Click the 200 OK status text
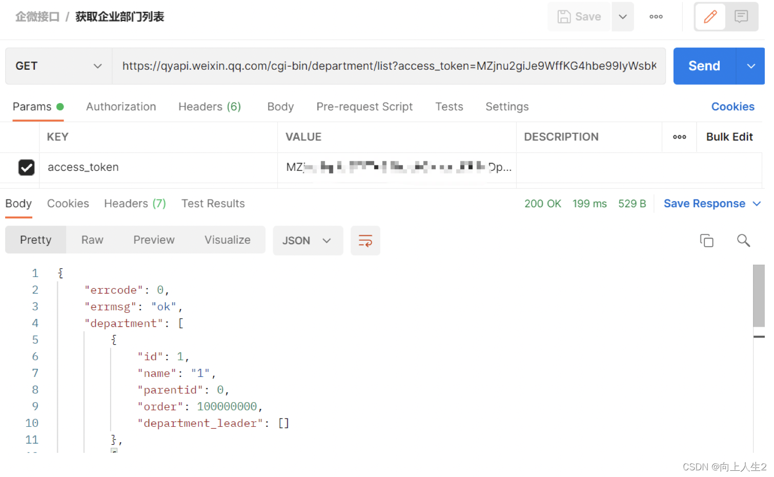Image resolution: width=774 pixels, height=477 pixels. click(x=543, y=204)
